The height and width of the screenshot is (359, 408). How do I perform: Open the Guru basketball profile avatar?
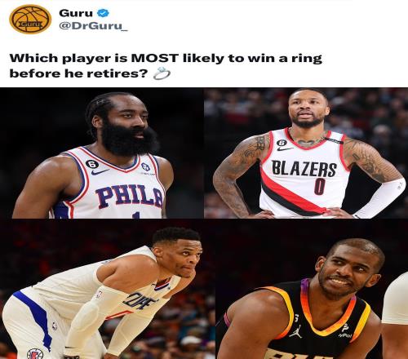30,20
